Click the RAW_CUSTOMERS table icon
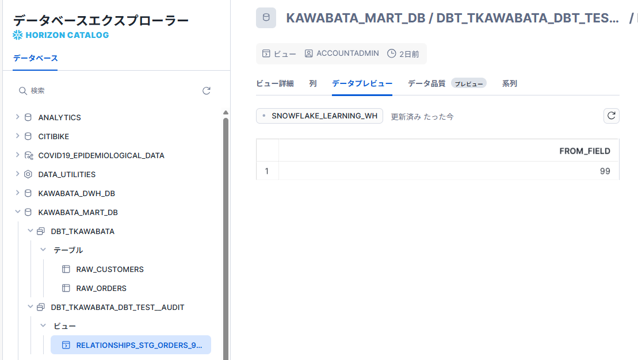 click(66, 269)
